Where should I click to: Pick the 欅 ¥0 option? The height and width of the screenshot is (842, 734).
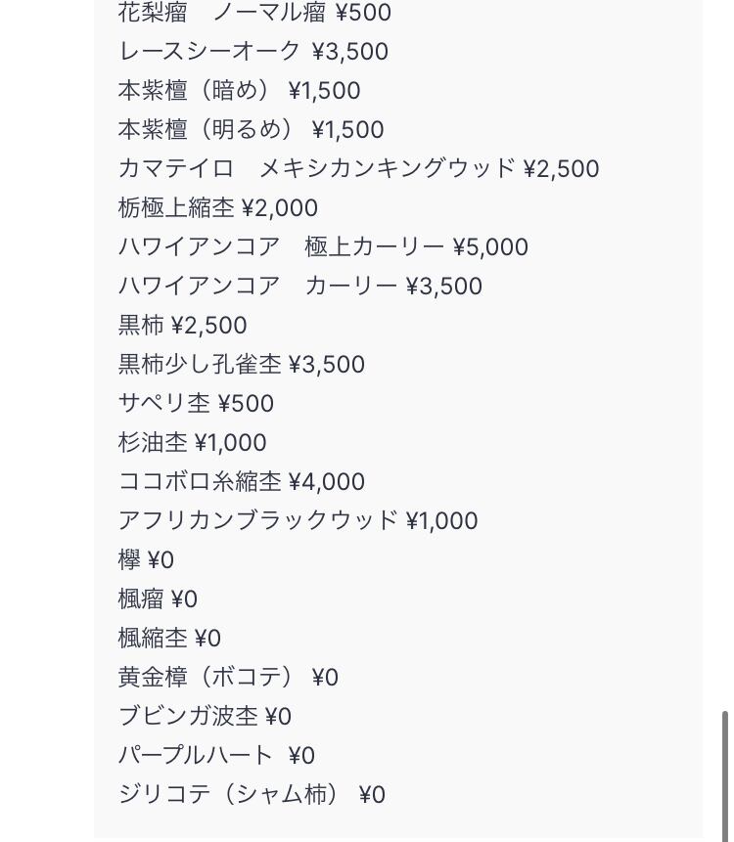click(x=146, y=559)
